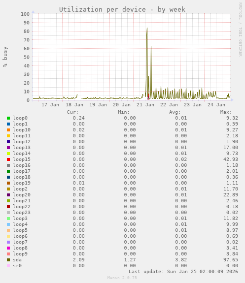Click the loop4 light blue swatch
The width and height of the screenshot is (245, 283).
click(x=8, y=224)
